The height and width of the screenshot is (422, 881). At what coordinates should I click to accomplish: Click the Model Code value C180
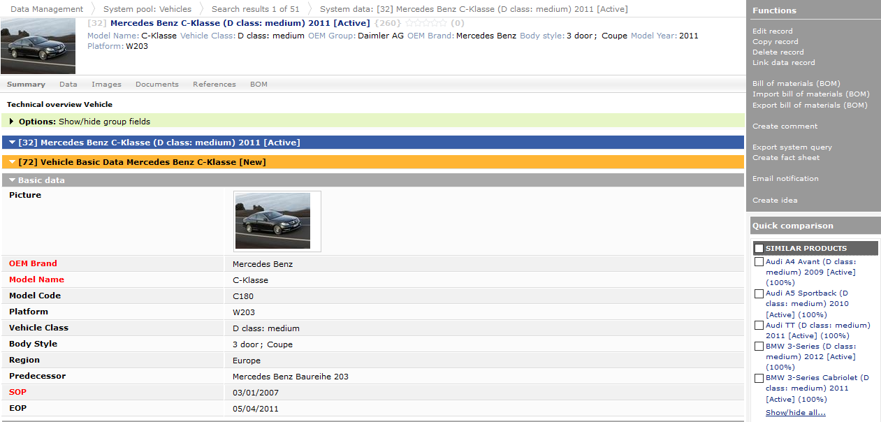tap(243, 296)
